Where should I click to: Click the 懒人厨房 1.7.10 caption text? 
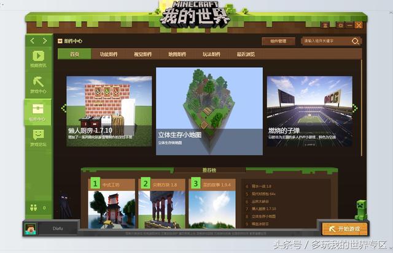coord(90,131)
